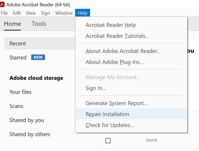Open the Edit menu
The width and height of the screenshot is (199, 151).
click(x=17, y=13)
